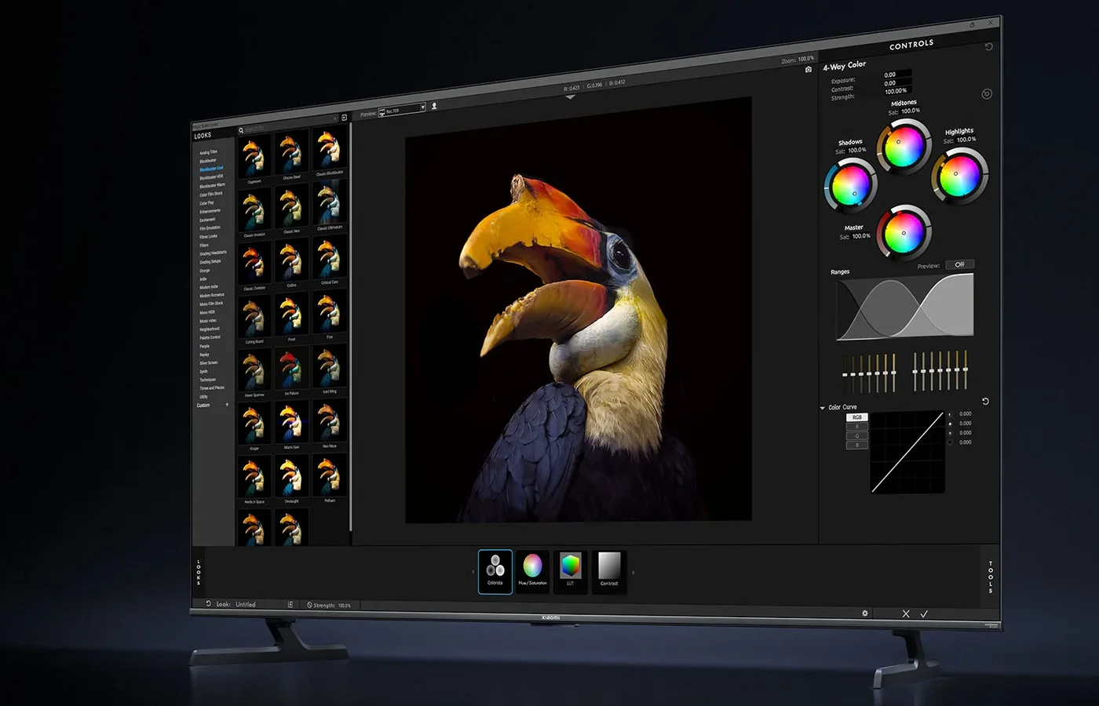Open the vertical TOOLS drawer
This screenshot has width=1099, height=706.
click(x=990, y=577)
